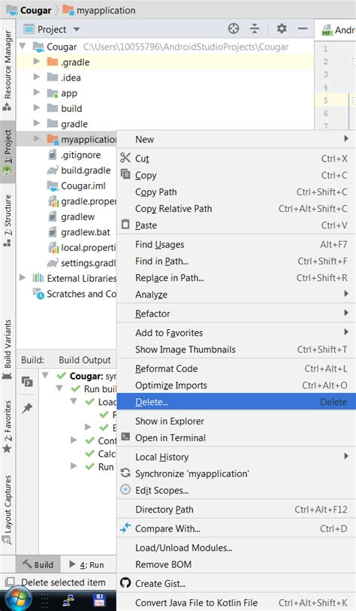Choose Find Usages
356x611 pixels.
point(237,245)
